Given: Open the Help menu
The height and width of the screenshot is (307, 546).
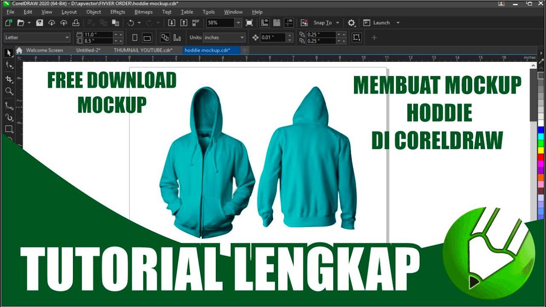Looking at the screenshot, I should pyautogui.click(x=257, y=12).
